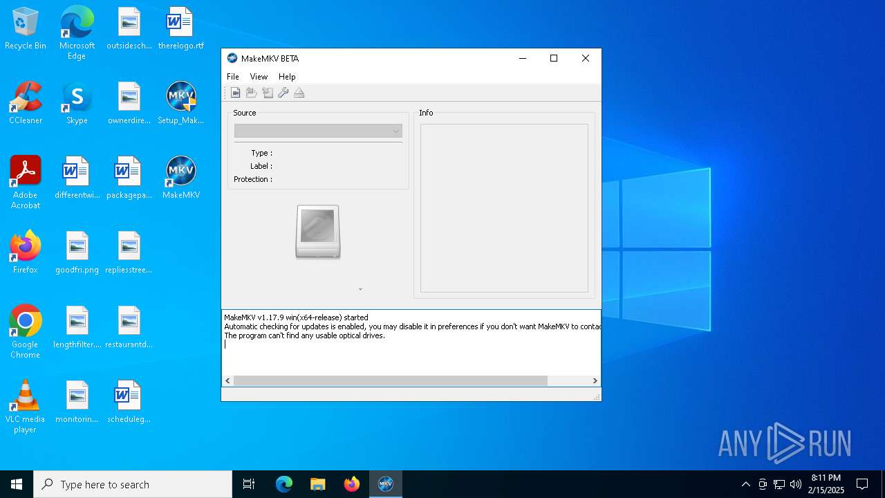Screen dimensions: 885x498
Task: Open Firefox from the taskbar
Action: pyautogui.click(x=352, y=484)
